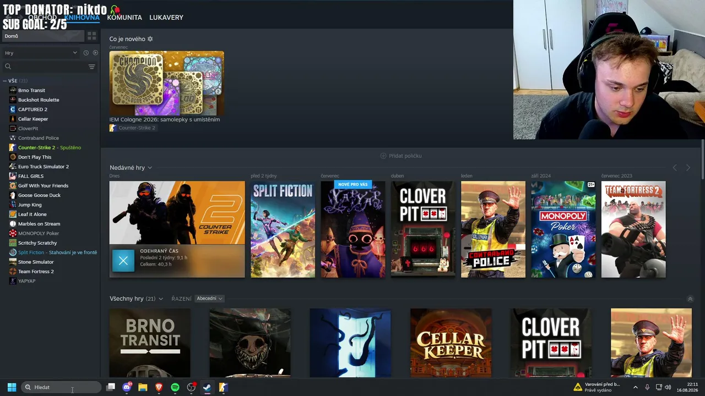The height and width of the screenshot is (396, 705).
Task: Click the Steam icon in the taskbar
Action: click(x=207, y=387)
